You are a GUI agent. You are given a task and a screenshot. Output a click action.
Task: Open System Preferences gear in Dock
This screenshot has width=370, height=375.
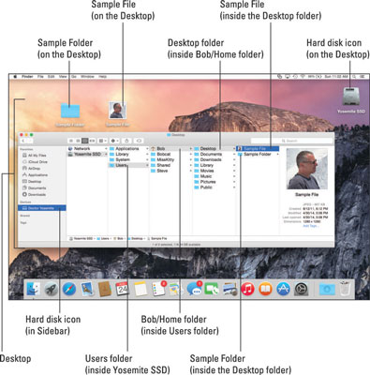tap(302, 289)
